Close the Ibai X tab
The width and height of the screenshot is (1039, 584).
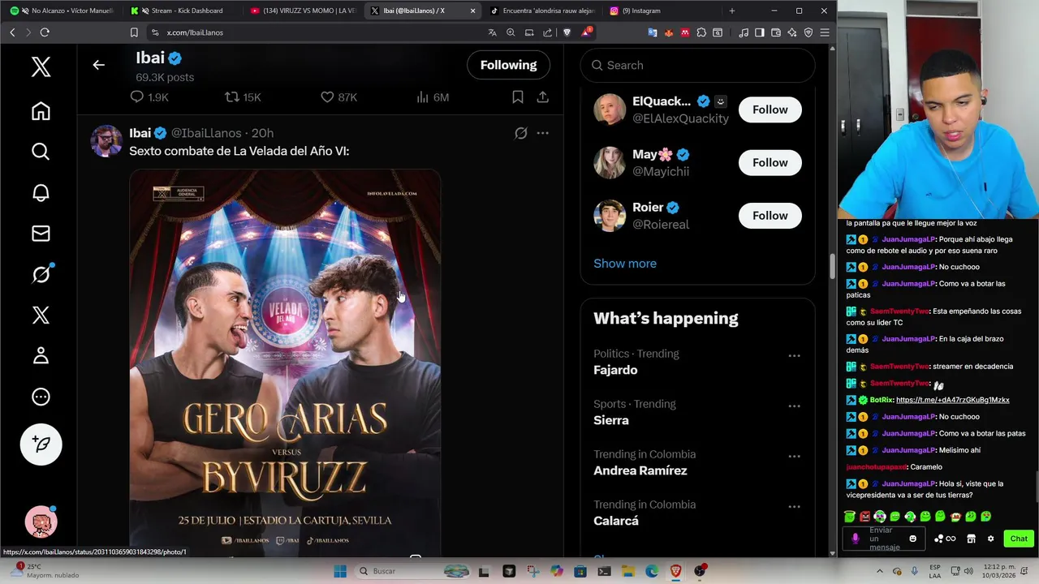tap(472, 11)
